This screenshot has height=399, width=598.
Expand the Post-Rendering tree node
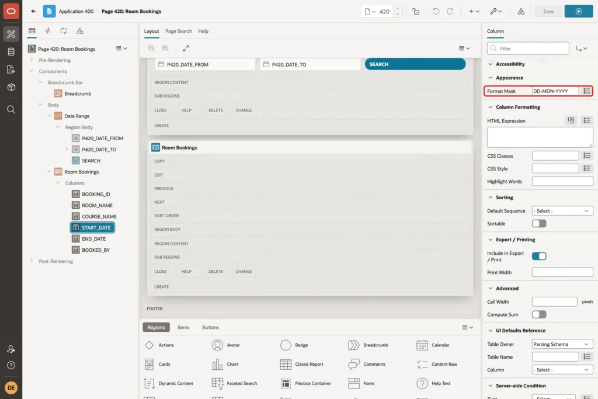[32, 261]
